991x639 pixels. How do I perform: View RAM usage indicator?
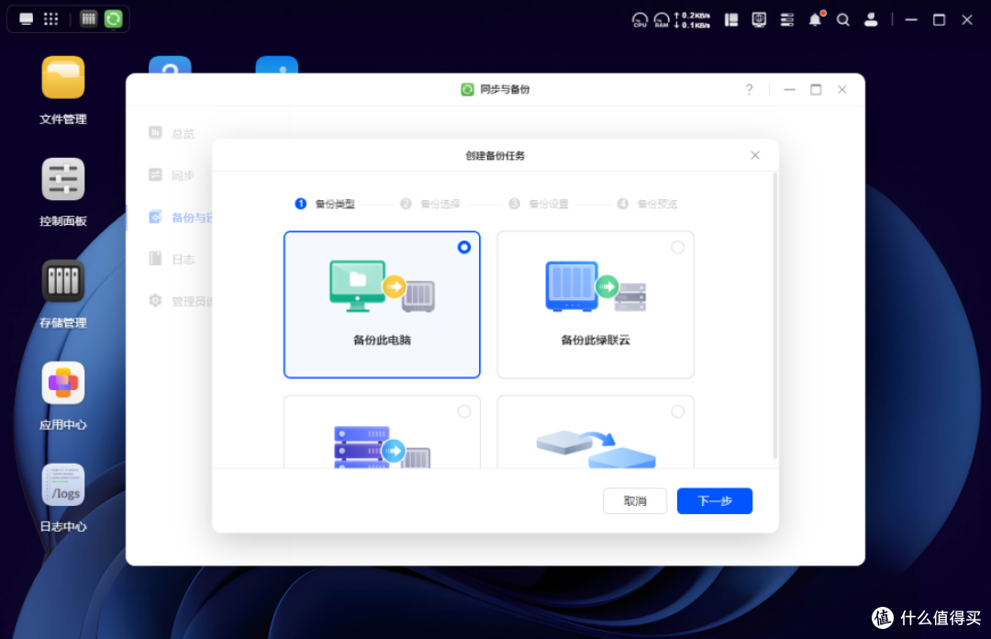[x=661, y=20]
